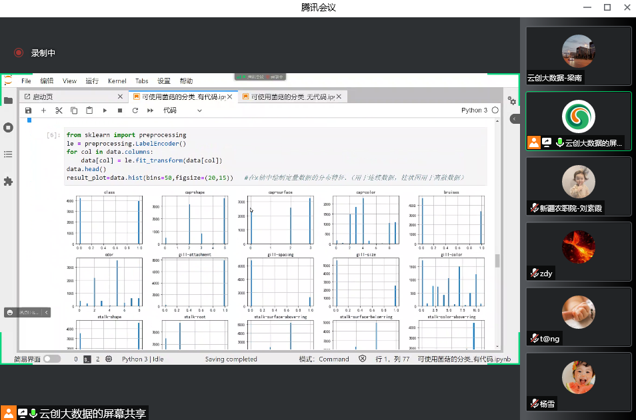This screenshot has height=420, width=636.
Task: Select the zdy participant video thumbnail
Action: [578, 252]
